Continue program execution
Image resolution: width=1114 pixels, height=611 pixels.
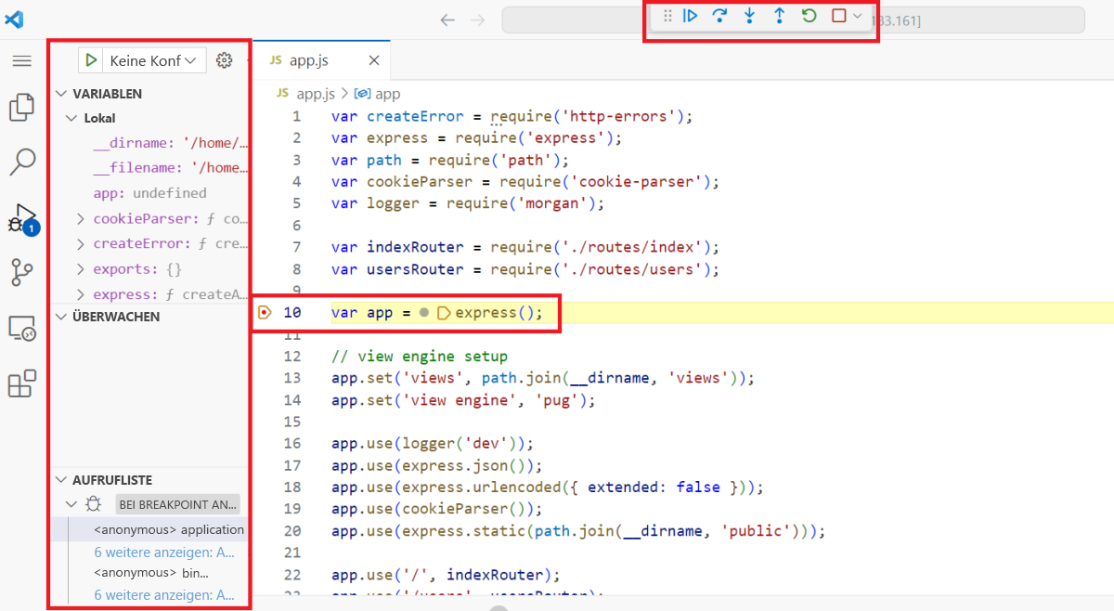[690, 16]
